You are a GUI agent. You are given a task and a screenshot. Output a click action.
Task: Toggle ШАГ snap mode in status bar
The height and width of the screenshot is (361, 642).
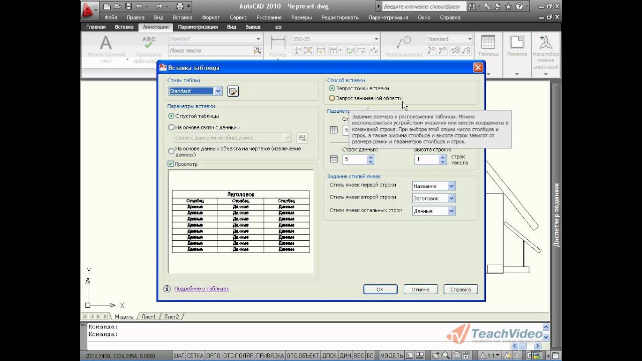pyautogui.click(x=179, y=355)
